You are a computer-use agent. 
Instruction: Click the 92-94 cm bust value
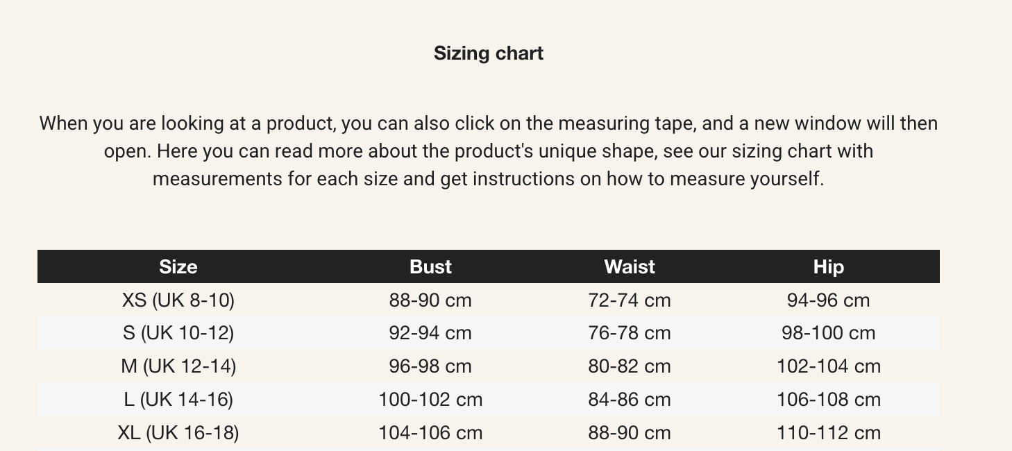430,333
